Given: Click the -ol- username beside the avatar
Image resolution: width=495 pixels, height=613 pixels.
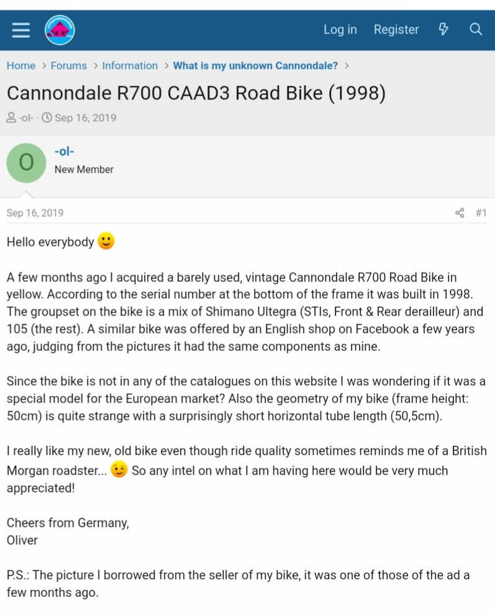Looking at the screenshot, I should (65, 152).
